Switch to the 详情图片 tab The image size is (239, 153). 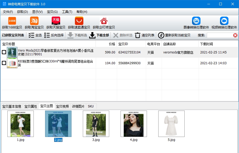click(78, 106)
